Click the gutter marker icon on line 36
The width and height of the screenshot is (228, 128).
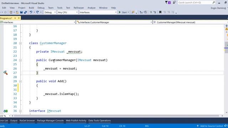tap(6, 111)
